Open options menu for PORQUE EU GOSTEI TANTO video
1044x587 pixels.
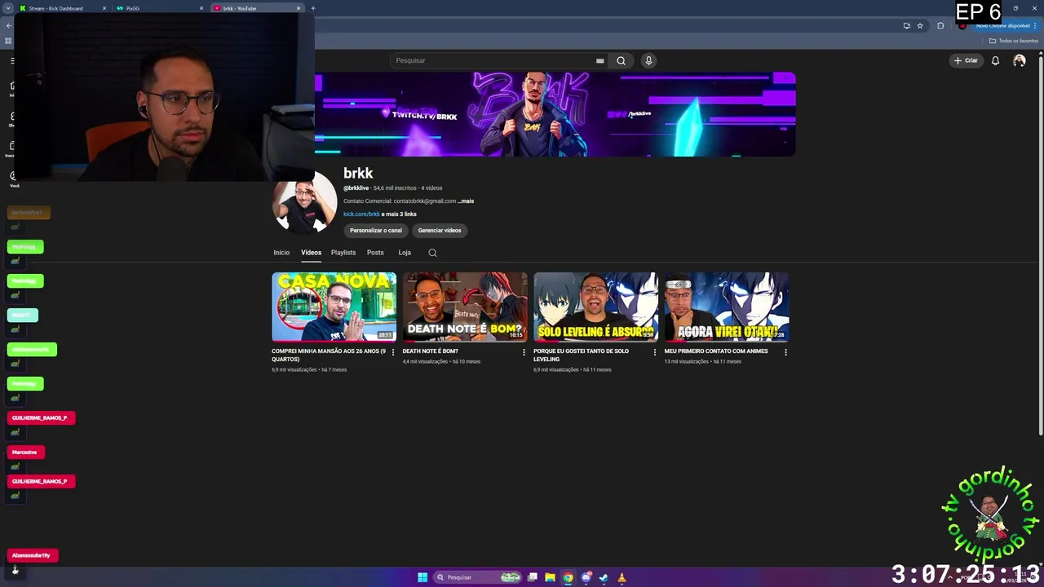654,352
